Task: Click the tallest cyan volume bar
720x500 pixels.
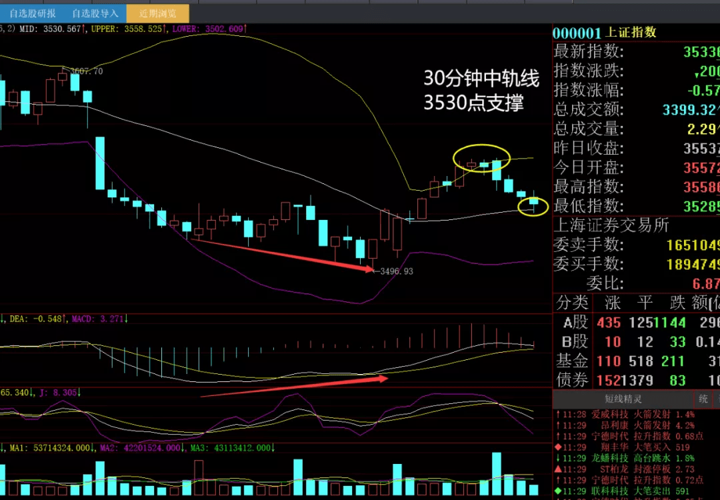Action: (496, 474)
